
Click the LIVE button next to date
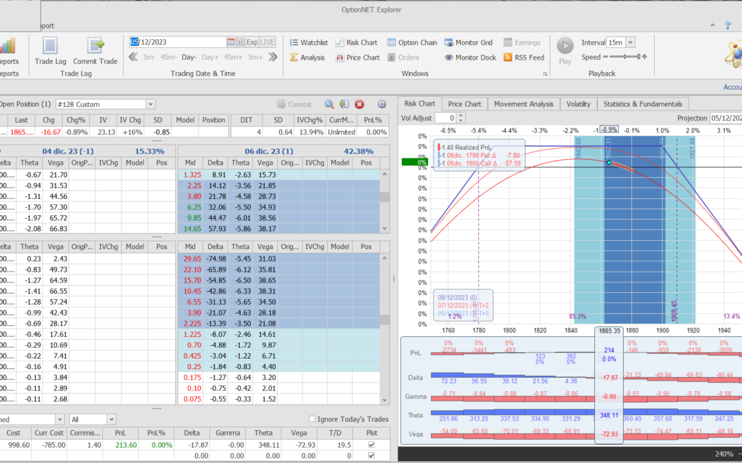coord(268,42)
